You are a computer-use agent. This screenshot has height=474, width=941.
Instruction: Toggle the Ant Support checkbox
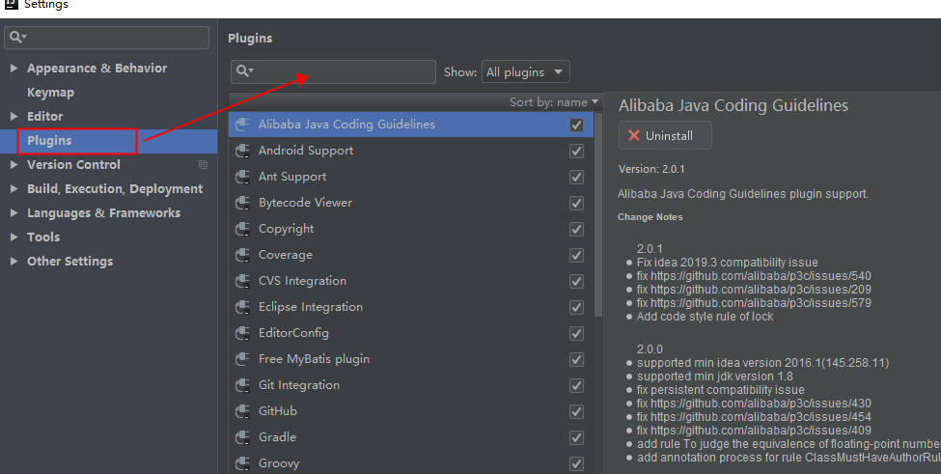coord(576,177)
